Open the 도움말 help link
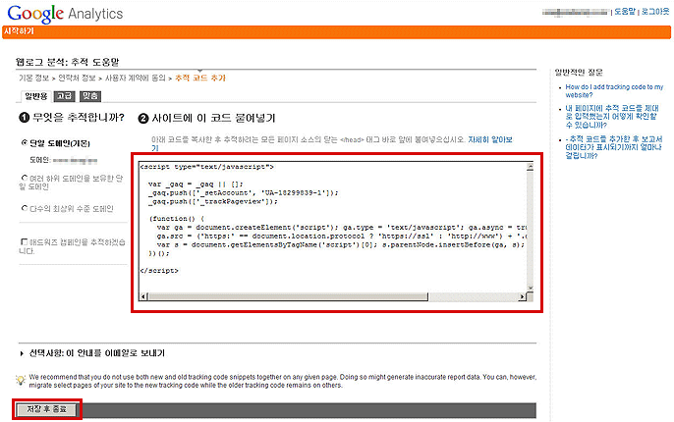Image resolution: width=674 pixels, height=422 pixels. tap(625, 12)
